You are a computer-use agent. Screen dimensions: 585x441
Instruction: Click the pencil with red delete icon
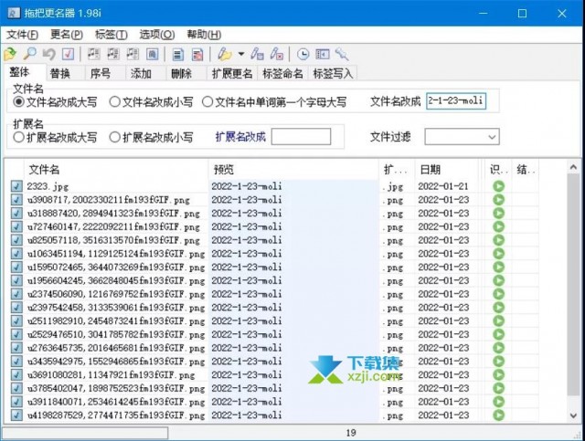coord(276,55)
